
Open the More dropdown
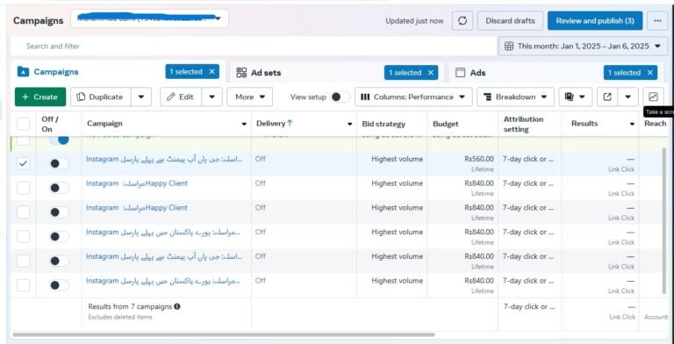click(249, 97)
